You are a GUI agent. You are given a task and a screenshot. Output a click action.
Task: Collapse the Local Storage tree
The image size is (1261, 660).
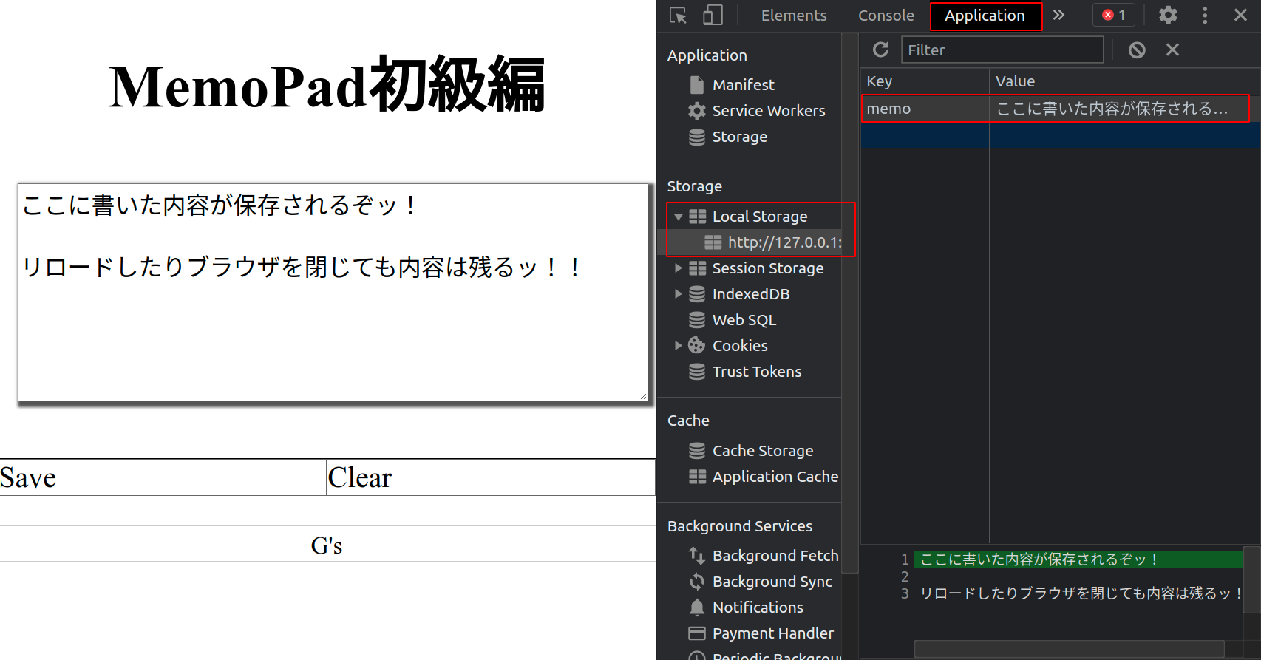click(678, 217)
